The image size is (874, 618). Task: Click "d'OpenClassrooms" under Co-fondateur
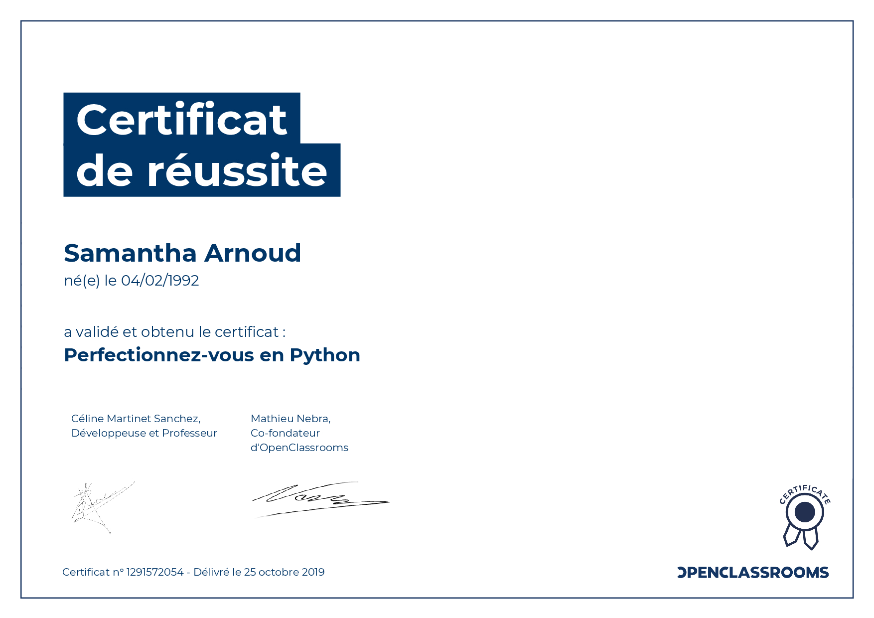point(299,448)
